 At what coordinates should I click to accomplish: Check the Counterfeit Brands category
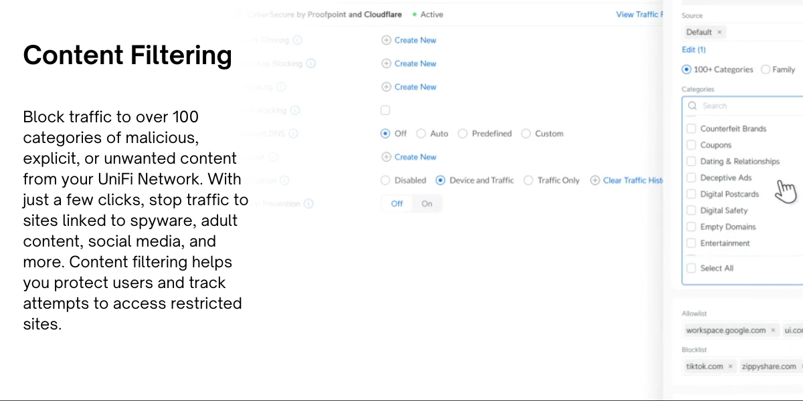[691, 128]
